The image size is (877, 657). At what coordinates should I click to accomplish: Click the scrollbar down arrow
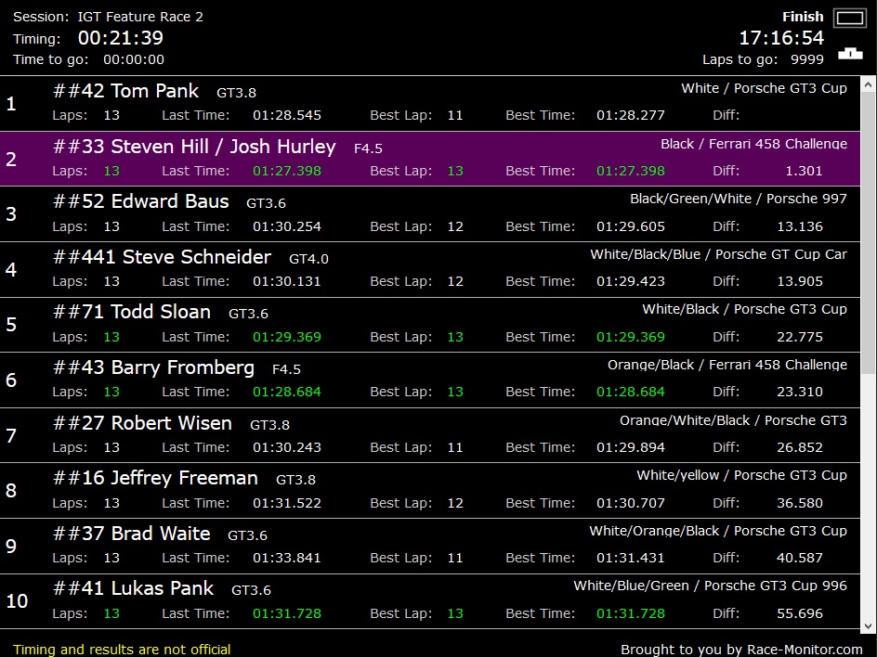[868, 625]
